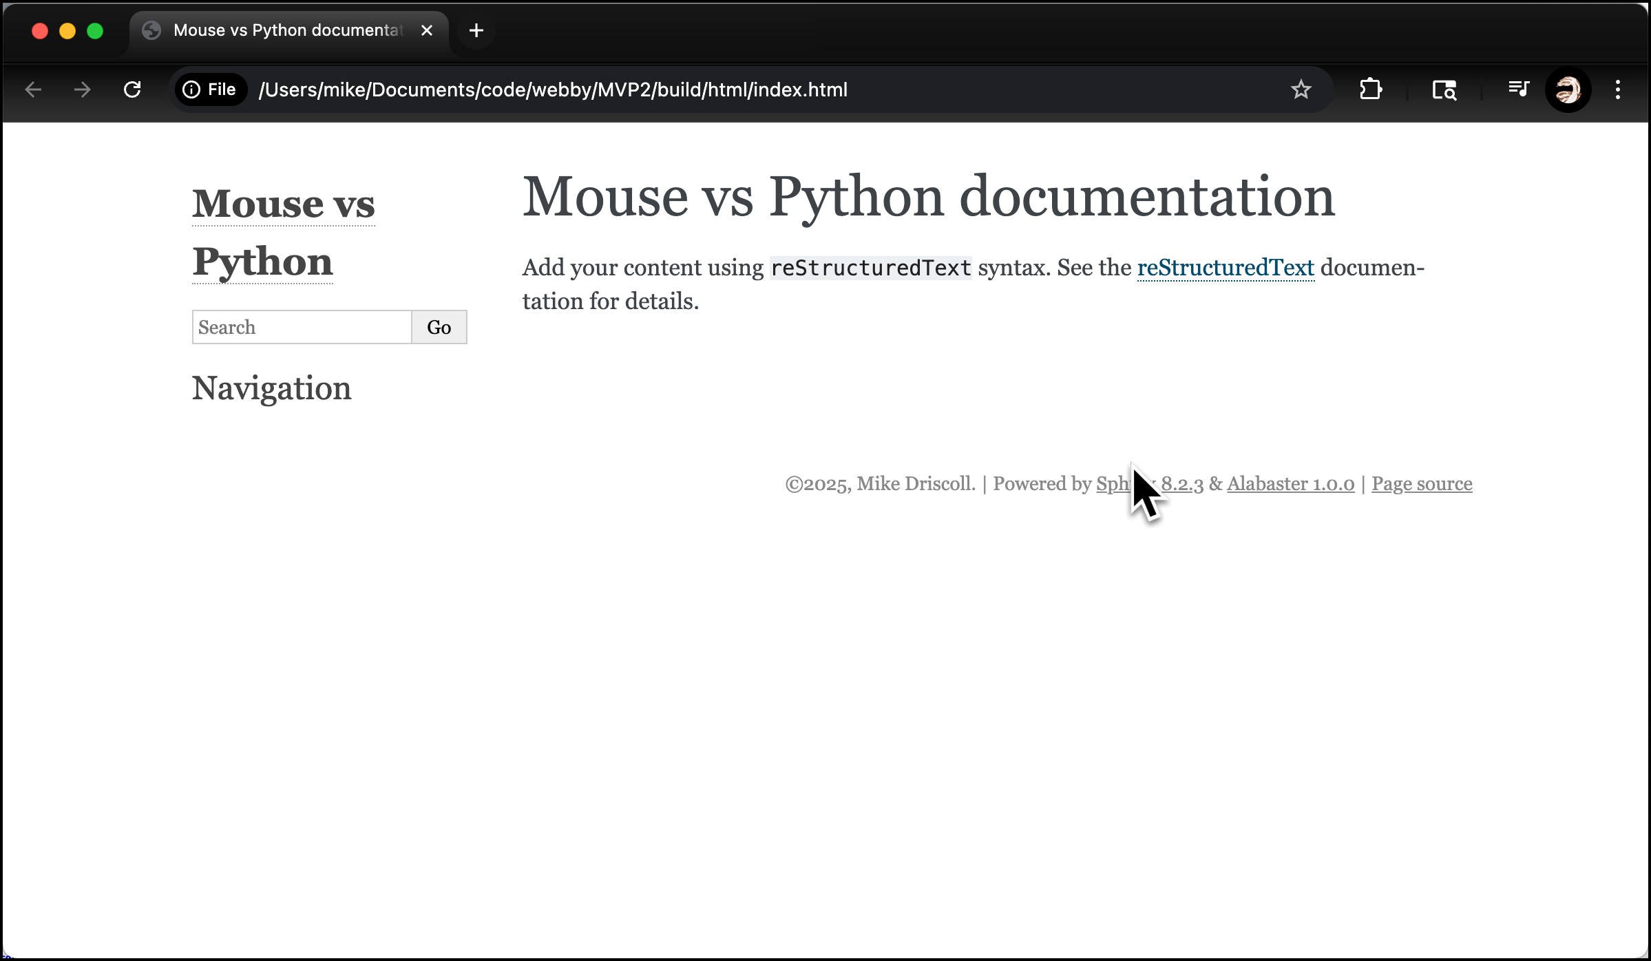
Task: Click the File site info chip
Action: click(x=210, y=89)
